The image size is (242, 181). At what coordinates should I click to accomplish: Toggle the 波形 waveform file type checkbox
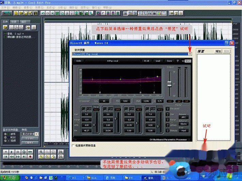point(5,134)
